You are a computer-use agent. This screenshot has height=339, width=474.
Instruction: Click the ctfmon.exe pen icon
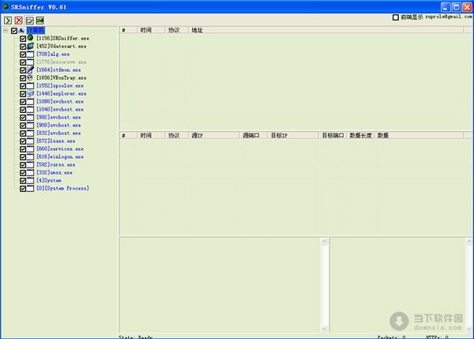[x=30, y=70]
